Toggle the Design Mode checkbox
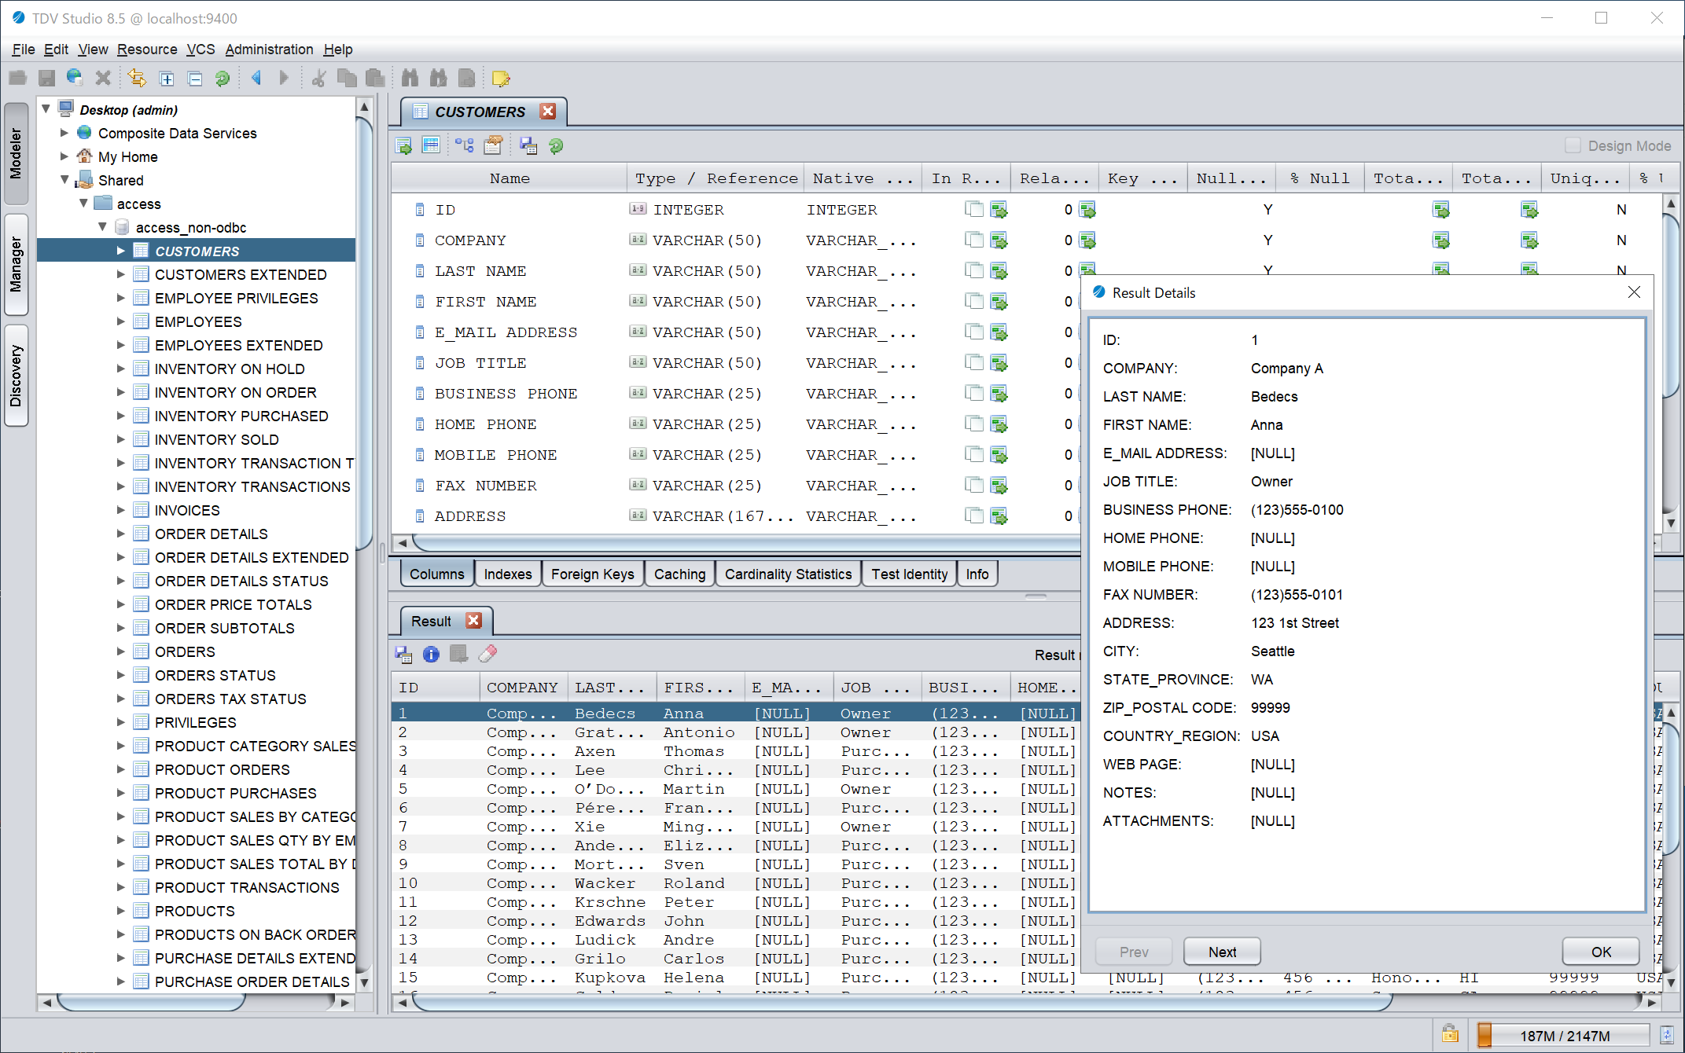Image resolution: width=1685 pixels, height=1053 pixels. tap(1573, 145)
